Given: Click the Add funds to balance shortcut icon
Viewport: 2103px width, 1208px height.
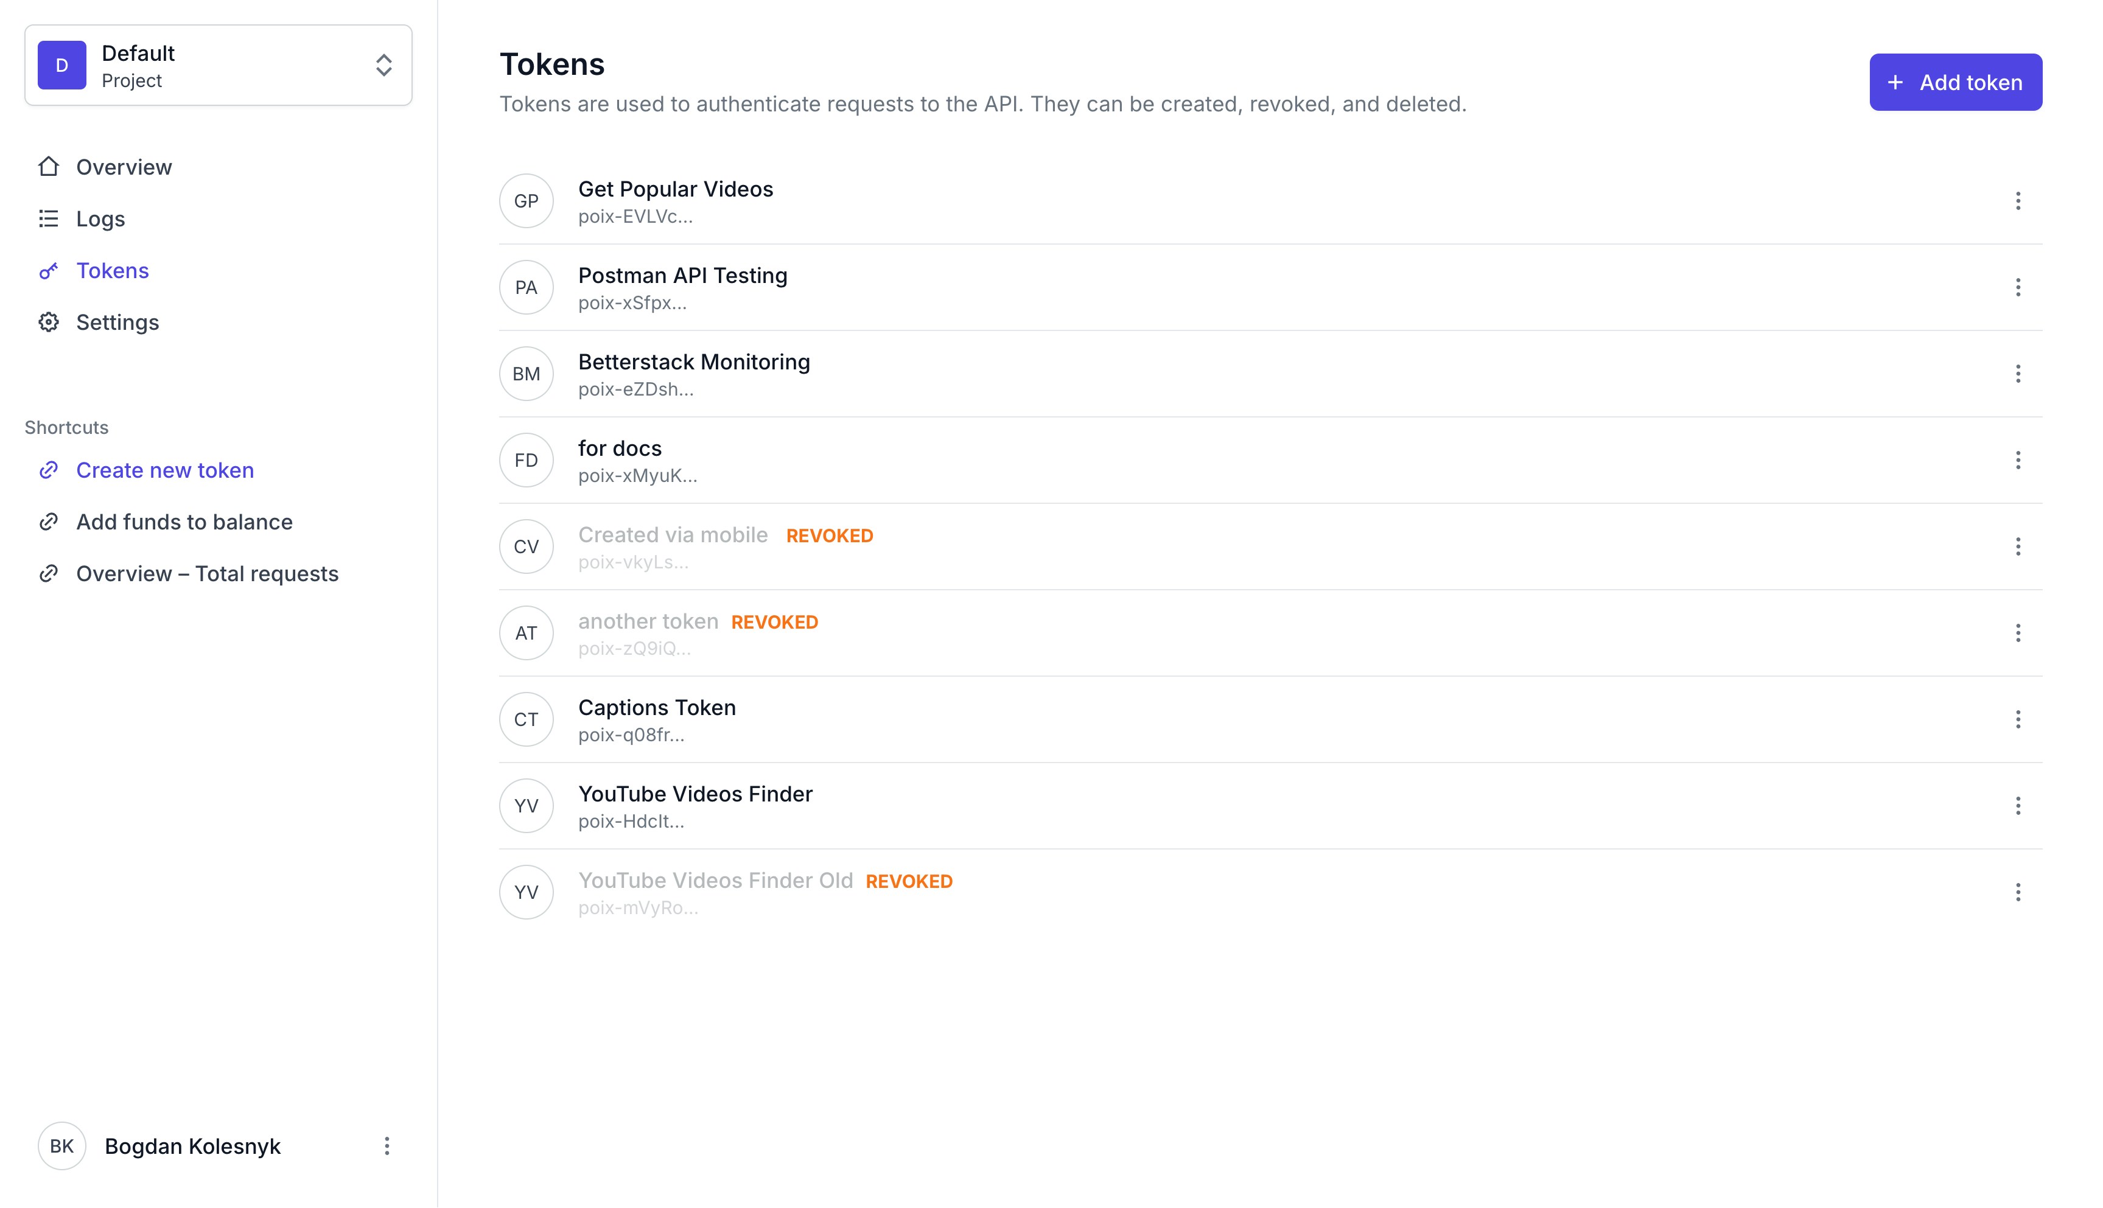Looking at the screenshot, I should coord(48,521).
